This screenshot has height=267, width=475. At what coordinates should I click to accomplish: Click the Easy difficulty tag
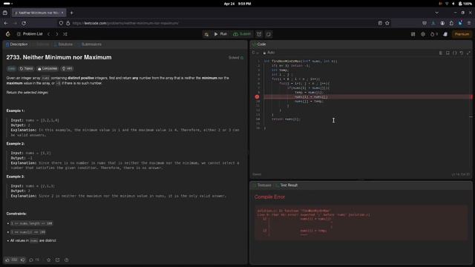12,68
